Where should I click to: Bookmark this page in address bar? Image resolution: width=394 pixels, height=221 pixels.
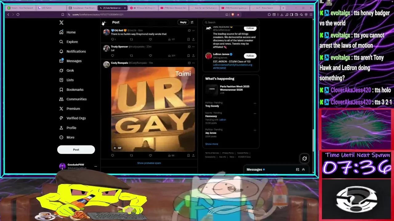pyautogui.click(x=62, y=14)
